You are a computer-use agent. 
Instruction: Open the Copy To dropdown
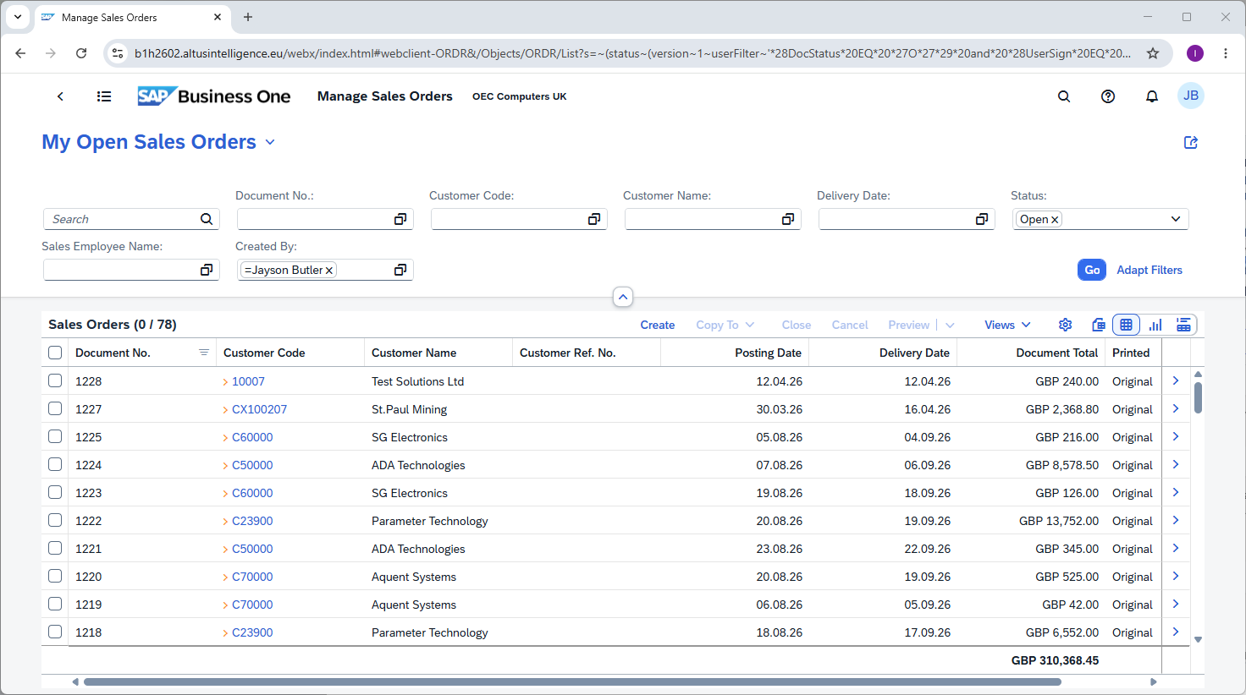(725, 325)
